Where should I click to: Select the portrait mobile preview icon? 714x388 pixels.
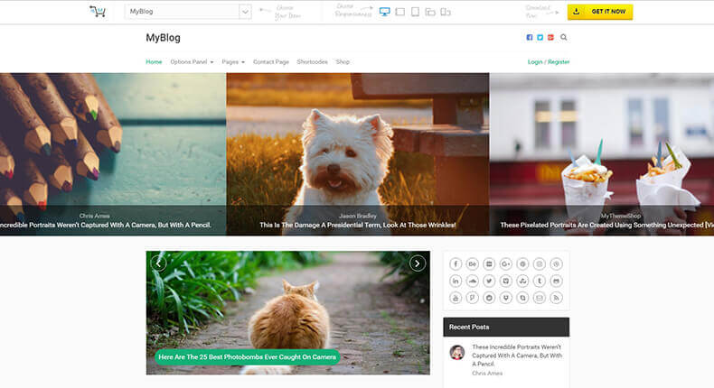[x=446, y=13]
